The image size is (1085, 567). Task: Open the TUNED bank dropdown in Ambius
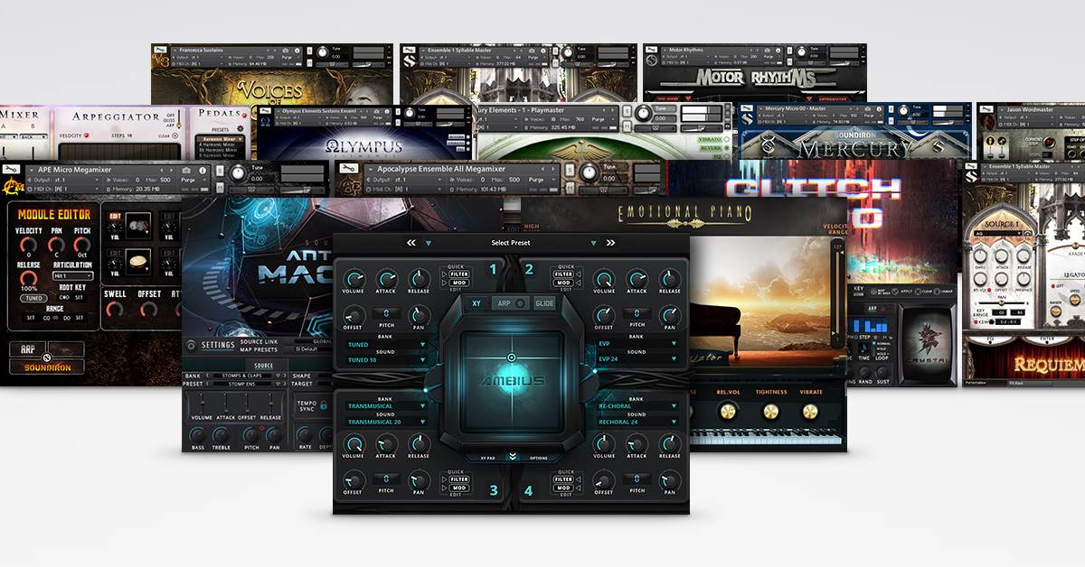tap(386, 344)
